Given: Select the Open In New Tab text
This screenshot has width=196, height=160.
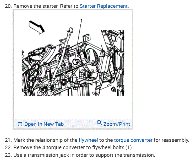Looking at the screenshot, I should (x=44, y=124).
